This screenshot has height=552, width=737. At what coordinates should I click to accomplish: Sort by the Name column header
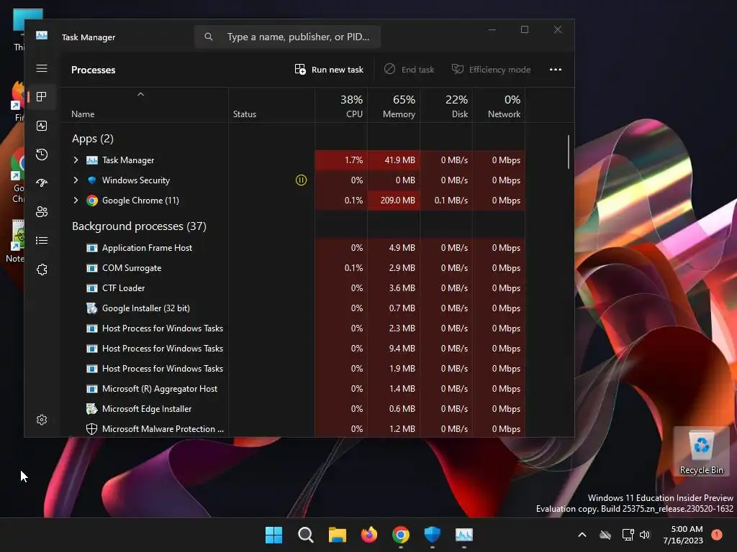(x=144, y=106)
